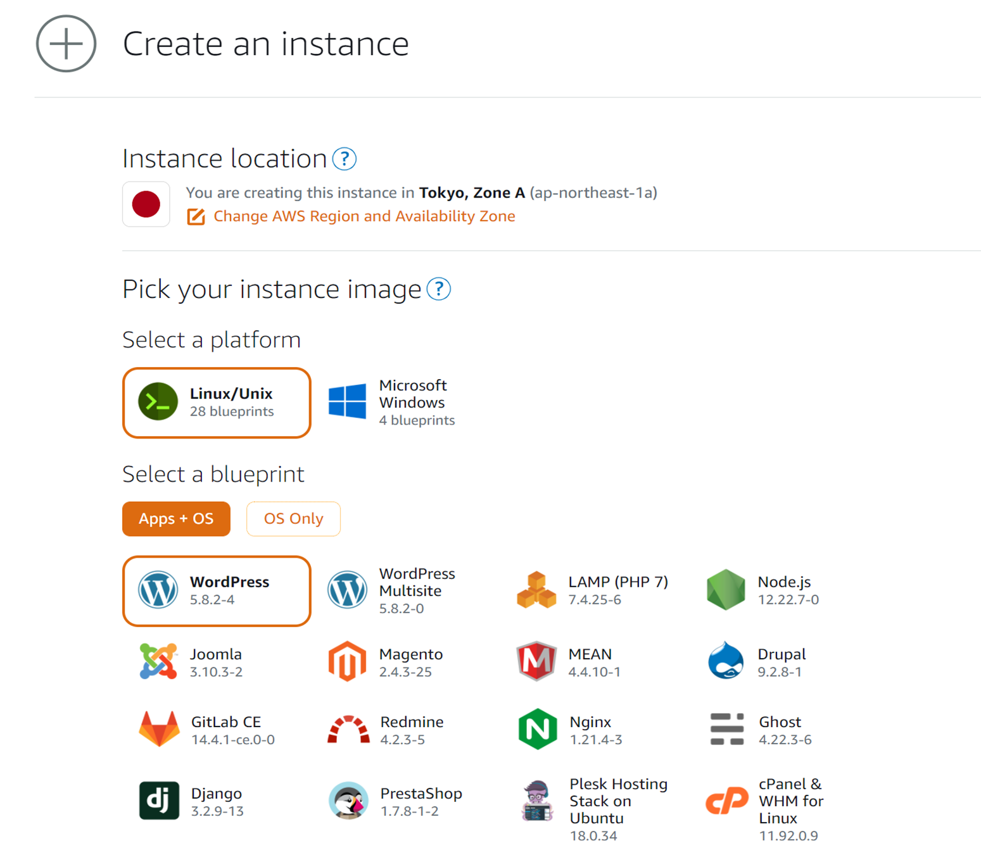Click the Redmine name text
This screenshot has height=867, width=981.
coord(412,722)
